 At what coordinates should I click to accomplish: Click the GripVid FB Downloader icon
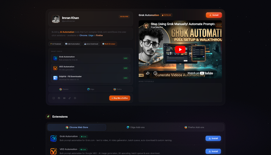coord(55,78)
